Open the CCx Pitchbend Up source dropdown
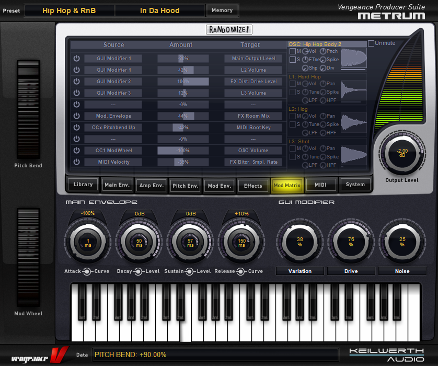Viewport: 438px width, 366px height. (113, 128)
